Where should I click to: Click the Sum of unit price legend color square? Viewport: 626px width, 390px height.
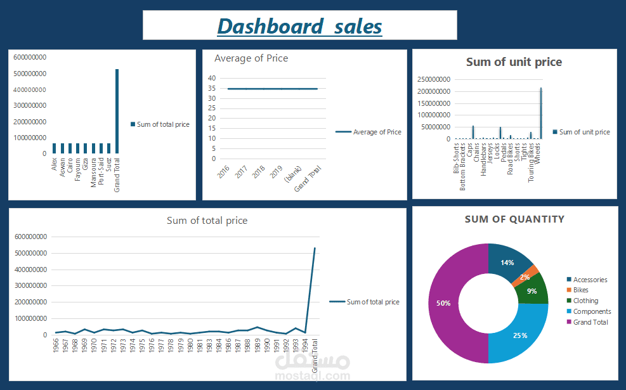click(555, 132)
